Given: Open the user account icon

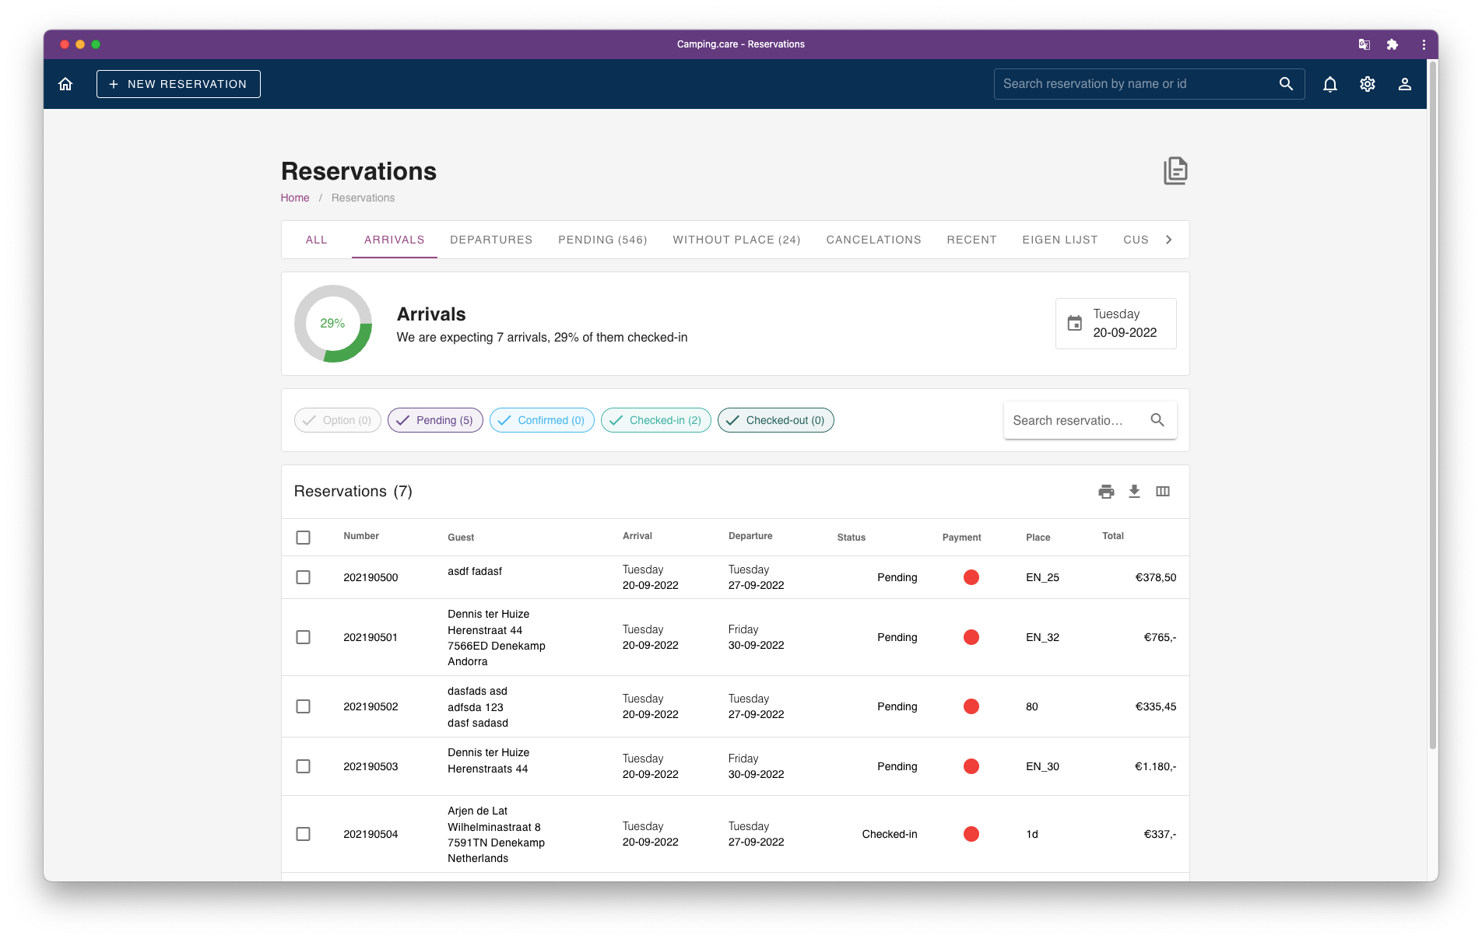Looking at the screenshot, I should pyautogui.click(x=1404, y=84).
